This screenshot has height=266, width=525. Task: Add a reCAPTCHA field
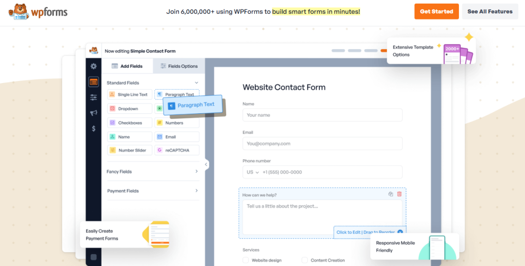[x=177, y=150]
